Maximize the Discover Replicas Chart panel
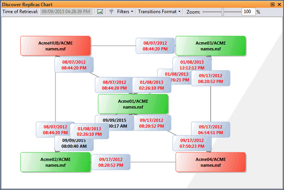284x190 pixels. coord(272,4)
